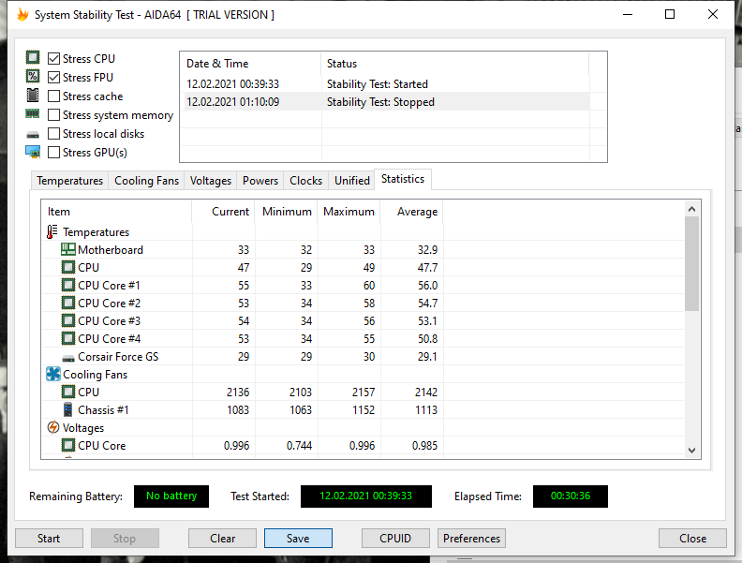The image size is (742, 563).
Task: Open the Voltages tab
Action: tap(211, 181)
